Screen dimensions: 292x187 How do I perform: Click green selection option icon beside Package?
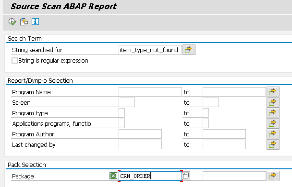click(x=113, y=176)
